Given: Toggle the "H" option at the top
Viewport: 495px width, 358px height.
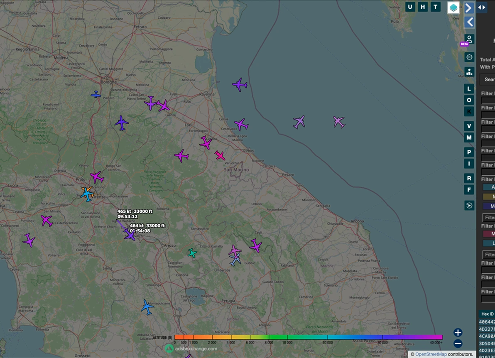Looking at the screenshot, I should 422,7.
